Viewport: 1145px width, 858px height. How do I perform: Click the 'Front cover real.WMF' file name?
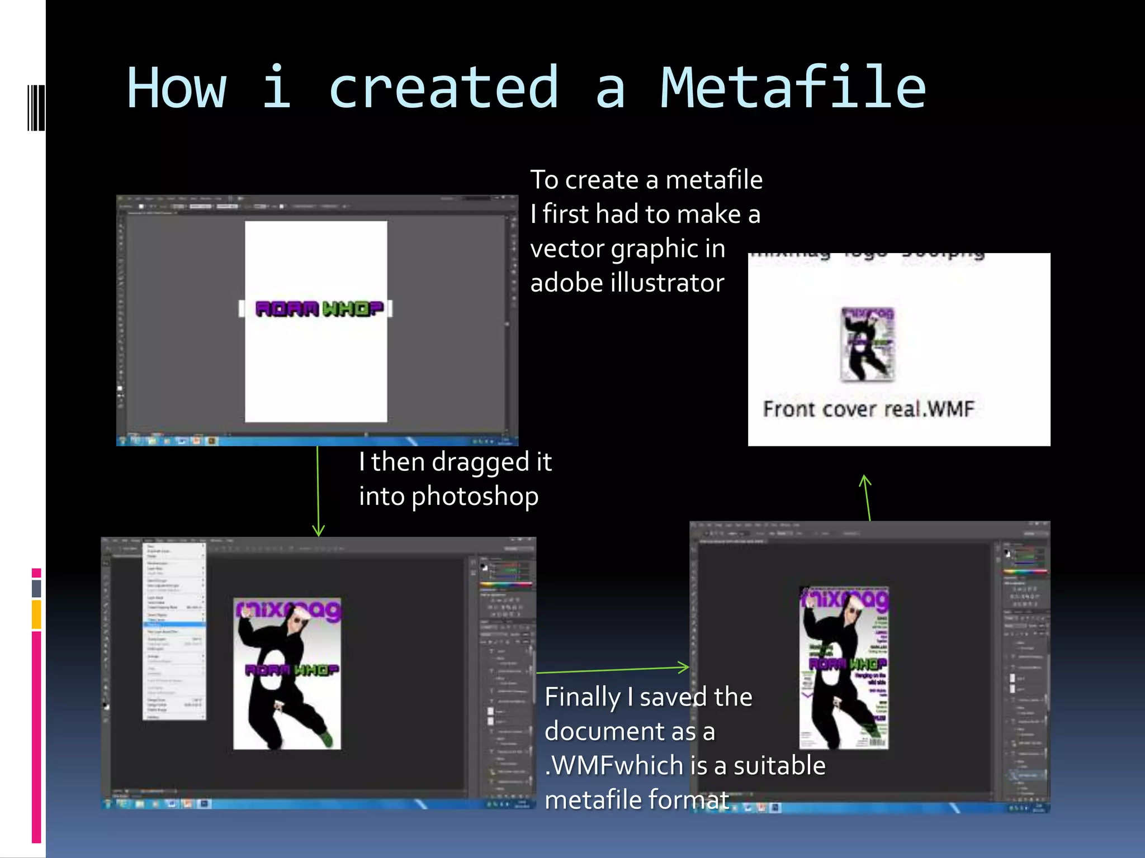click(868, 409)
